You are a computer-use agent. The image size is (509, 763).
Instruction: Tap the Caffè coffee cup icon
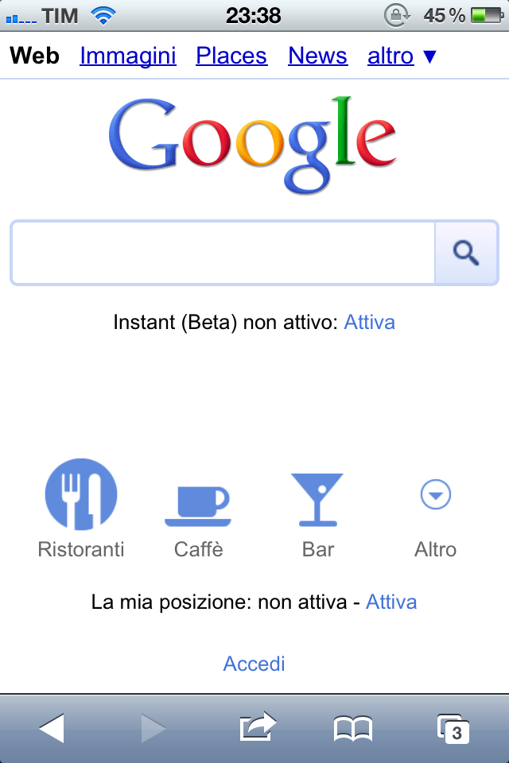pos(197,506)
